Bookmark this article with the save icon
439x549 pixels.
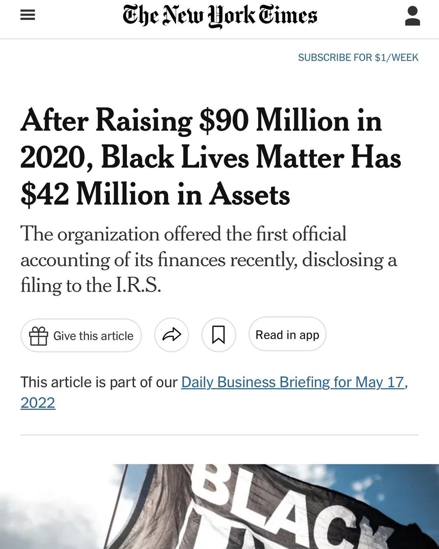tap(219, 335)
